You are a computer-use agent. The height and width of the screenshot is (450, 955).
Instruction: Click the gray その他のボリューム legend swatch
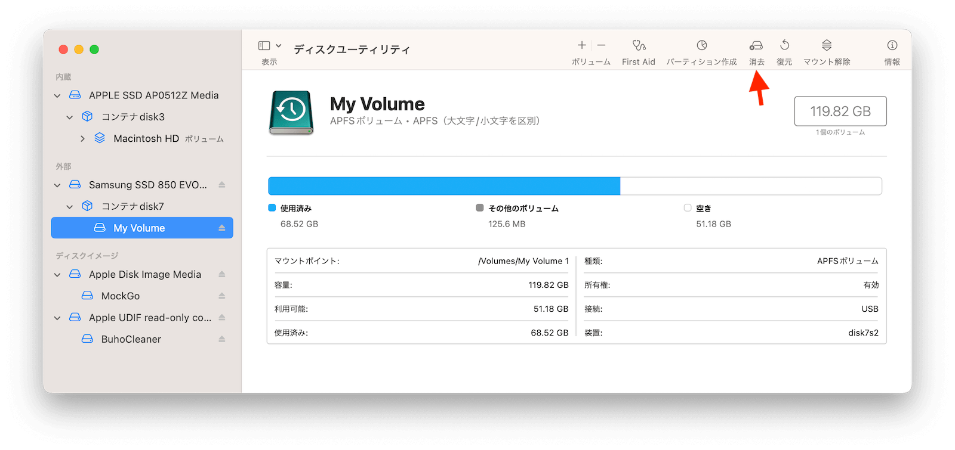tap(480, 208)
